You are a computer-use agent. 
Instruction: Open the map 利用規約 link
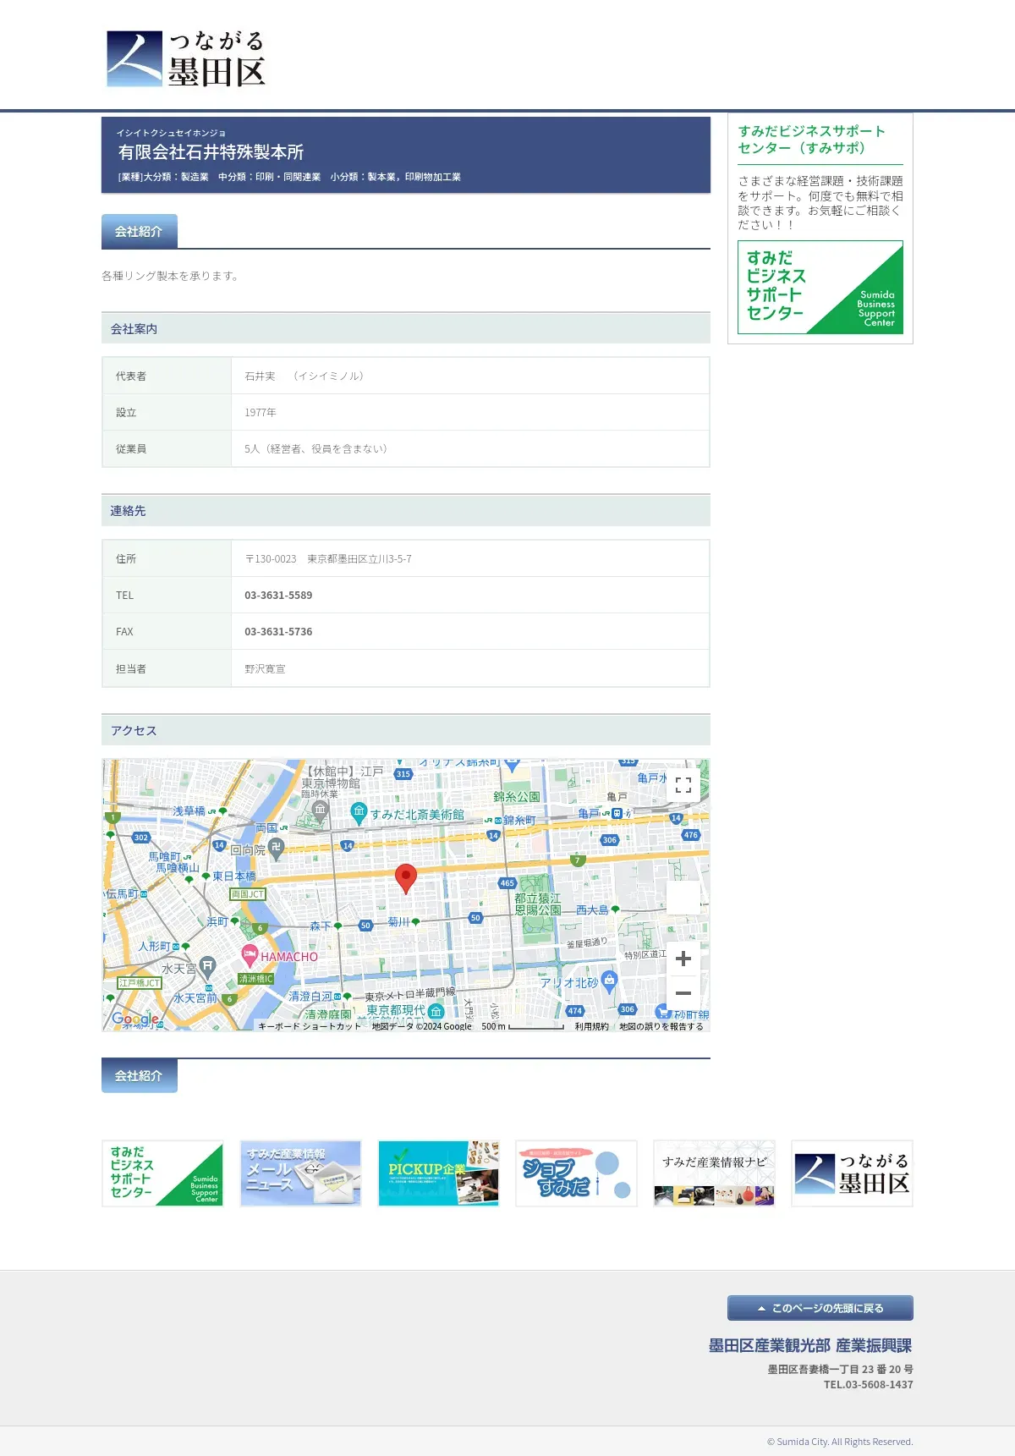591,1026
